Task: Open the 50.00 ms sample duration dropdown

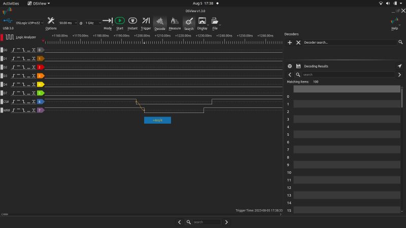Action: (68, 23)
